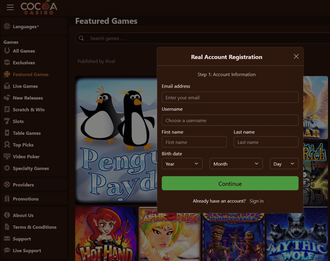This screenshot has width=330, height=261.
Task: Click the chat bubble icon for Live Support
Action: tap(7, 250)
